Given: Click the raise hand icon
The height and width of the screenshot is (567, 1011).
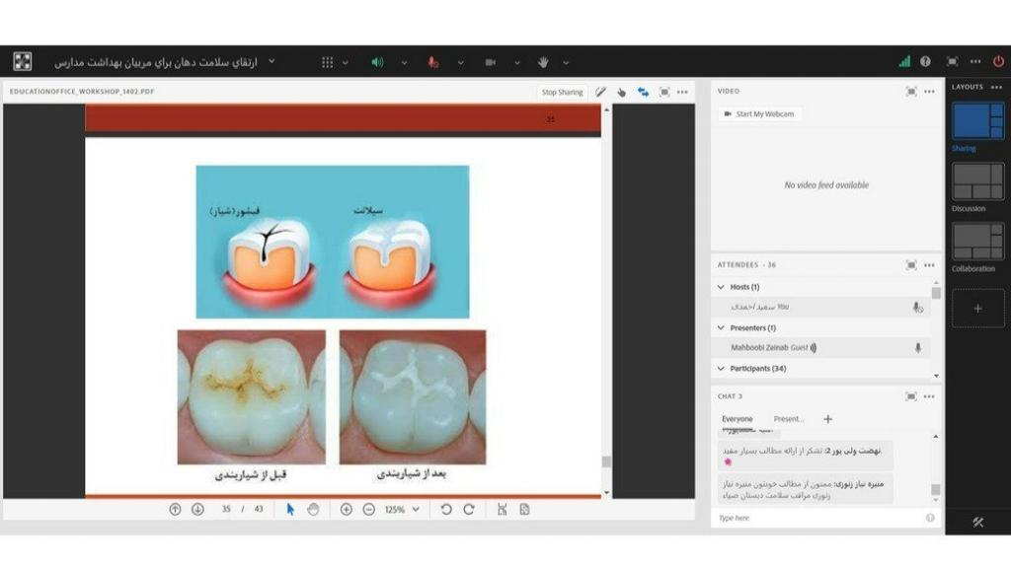Looking at the screenshot, I should 542,62.
